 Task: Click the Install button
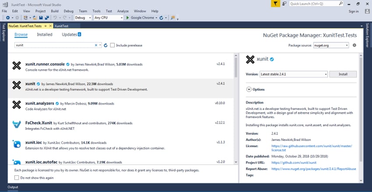point(343,74)
